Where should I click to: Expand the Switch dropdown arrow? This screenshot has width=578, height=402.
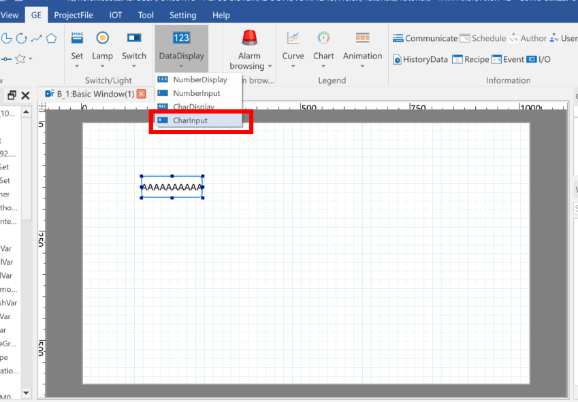click(134, 66)
